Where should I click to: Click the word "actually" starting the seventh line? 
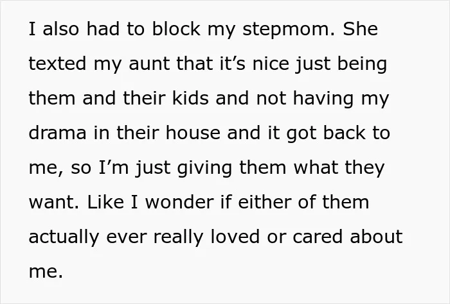point(64,238)
